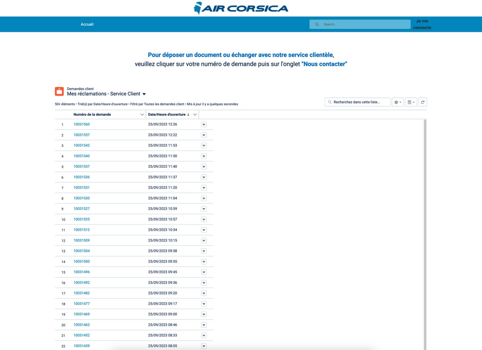Click the list's vertical scrollbar
The width and height of the screenshot is (482, 350).
425,235
